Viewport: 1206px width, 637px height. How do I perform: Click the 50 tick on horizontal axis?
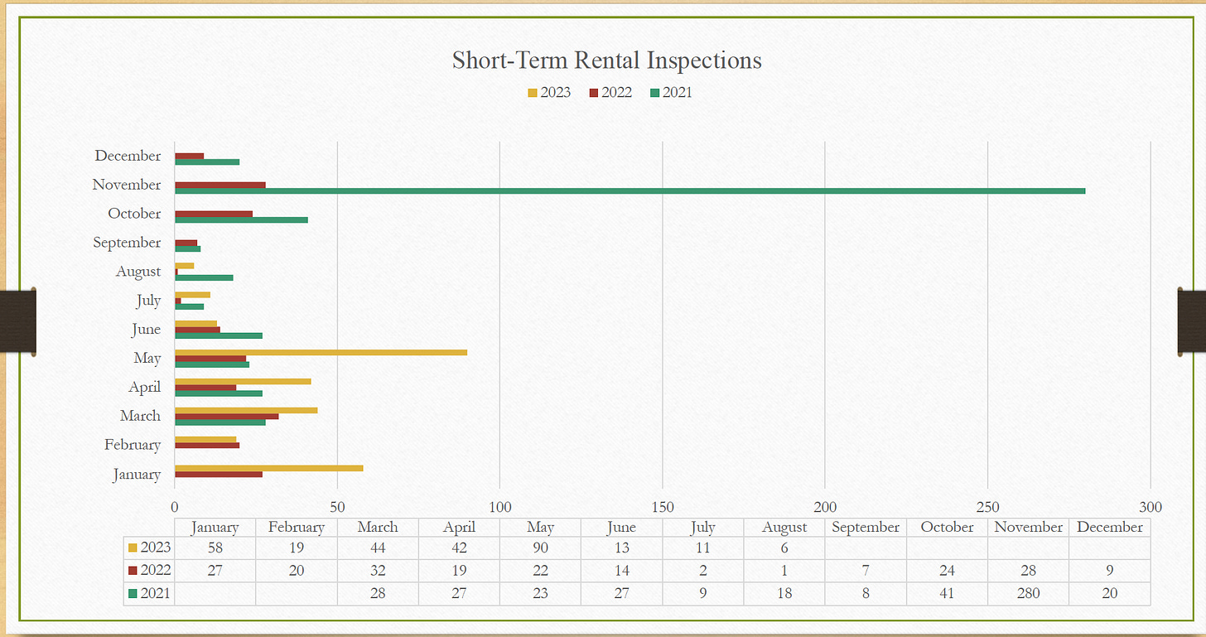337,507
